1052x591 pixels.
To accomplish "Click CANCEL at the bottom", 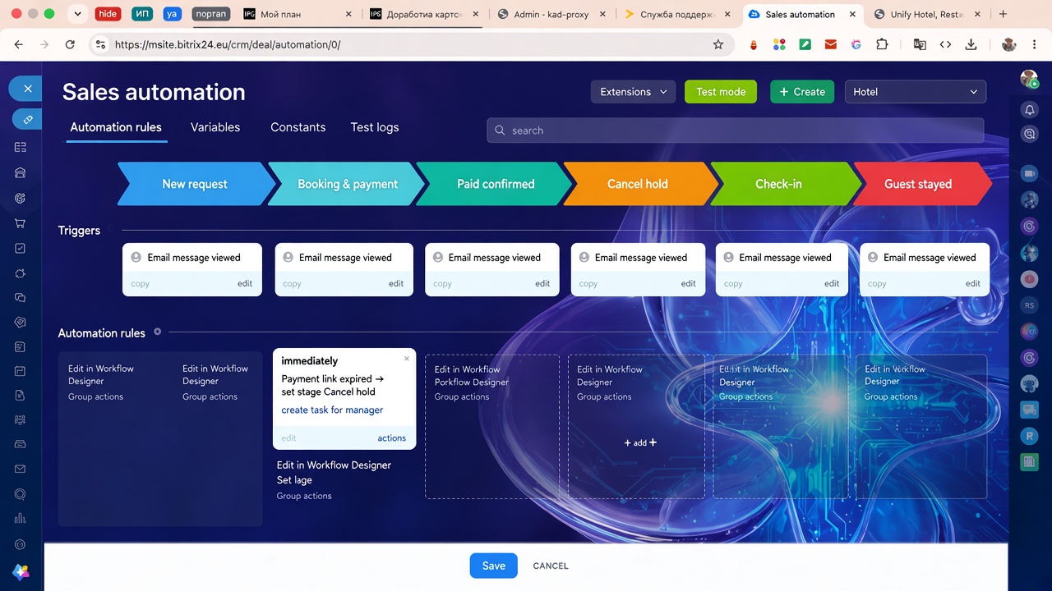I will click(x=551, y=566).
